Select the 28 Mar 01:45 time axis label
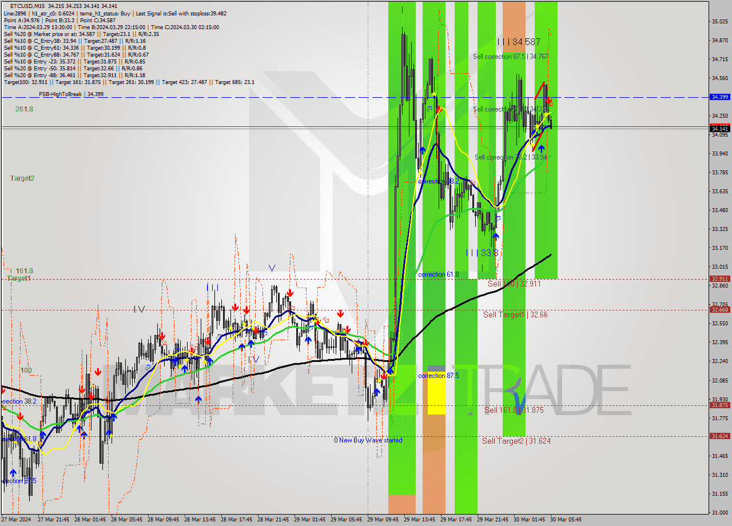Viewport: 732px width, 526px height. 91,520
